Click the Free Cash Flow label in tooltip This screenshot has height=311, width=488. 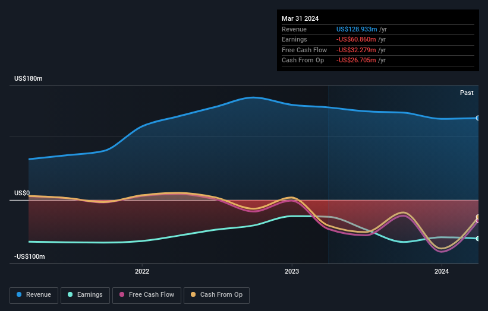[x=304, y=50]
